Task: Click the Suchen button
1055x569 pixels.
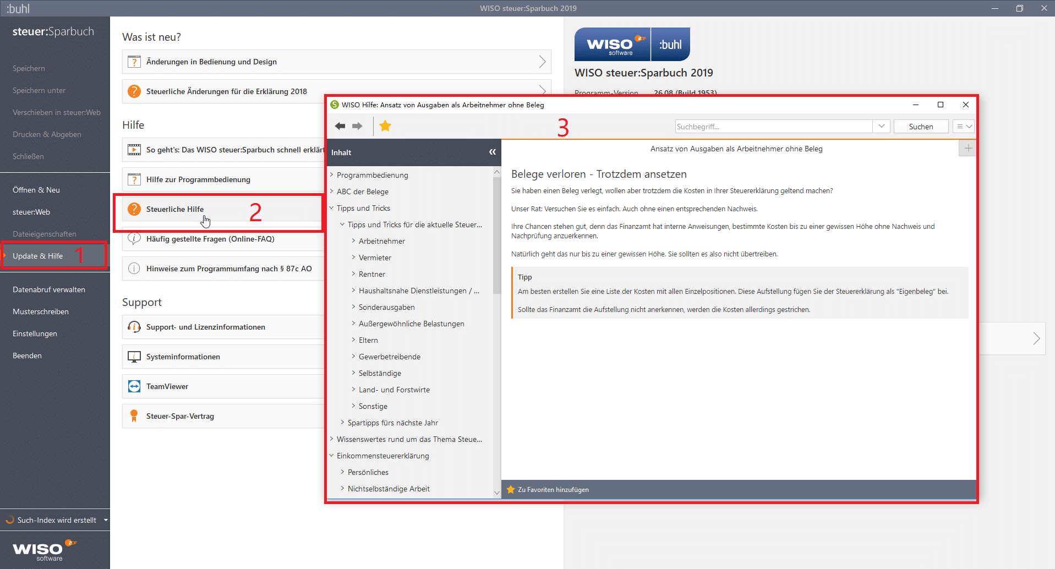Action: [x=921, y=127]
